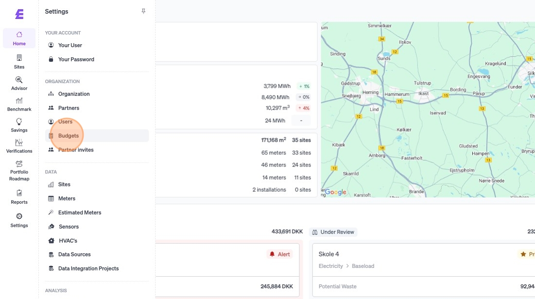Image resolution: width=535 pixels, height=299 pixels.
Task: Click the Data Integration Projects icon
Action: click(x=51, y=268)
